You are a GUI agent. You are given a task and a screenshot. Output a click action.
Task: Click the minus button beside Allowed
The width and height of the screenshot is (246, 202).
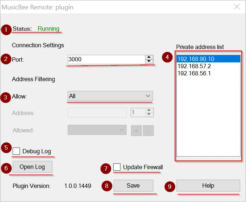coord(148,131)
